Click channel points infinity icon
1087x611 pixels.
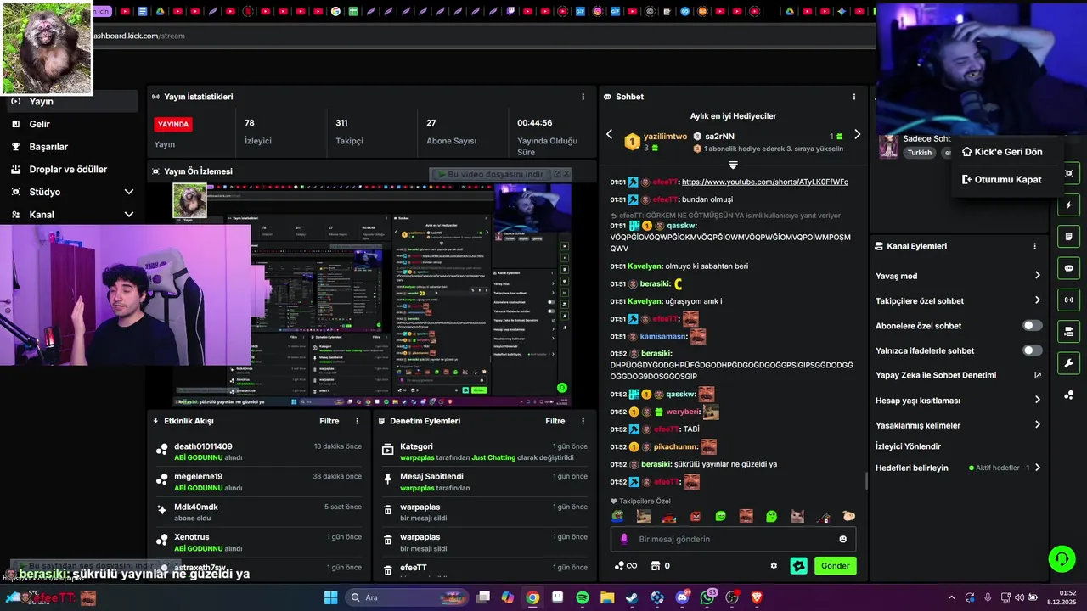tap(625, 566)
